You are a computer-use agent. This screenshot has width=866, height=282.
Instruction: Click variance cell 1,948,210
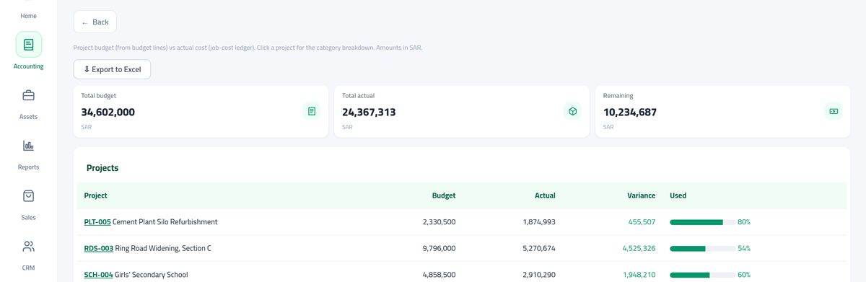pos(639,275)
